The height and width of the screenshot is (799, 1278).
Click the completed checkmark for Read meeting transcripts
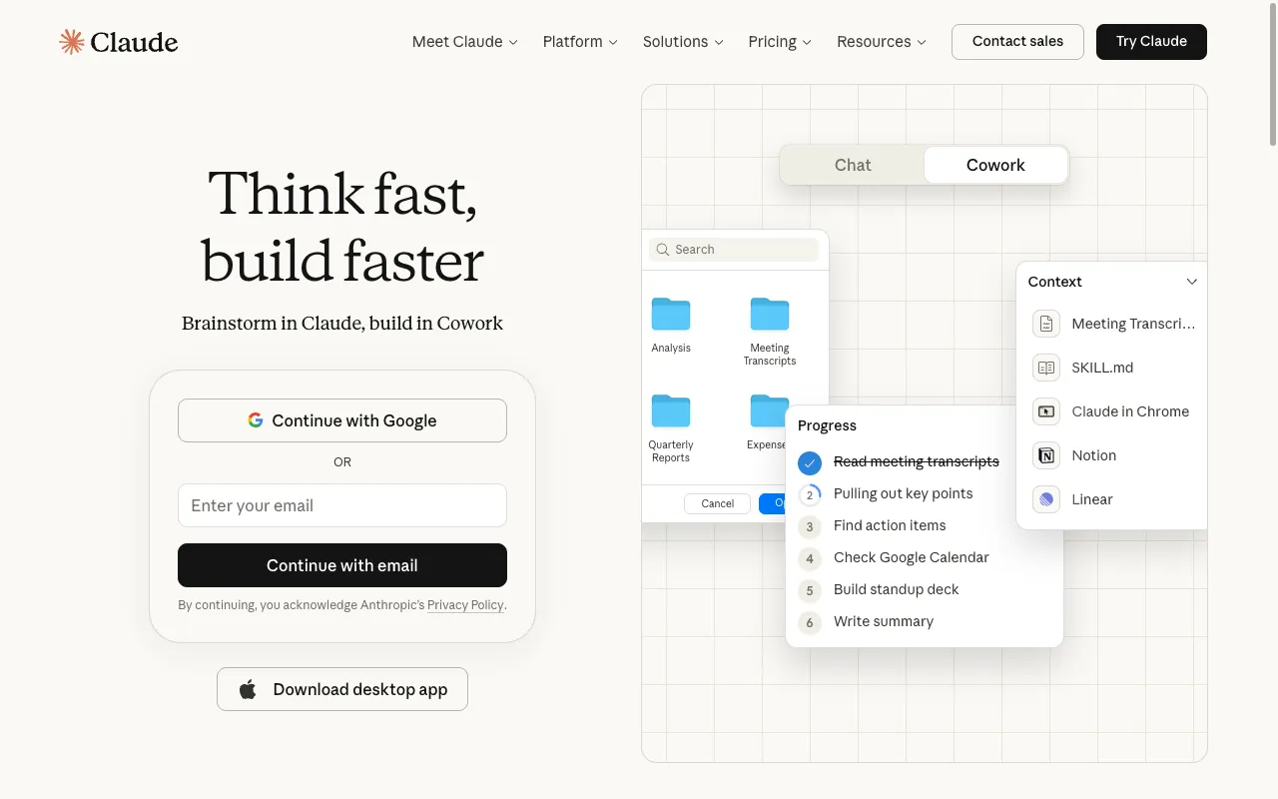click(810, 462)
